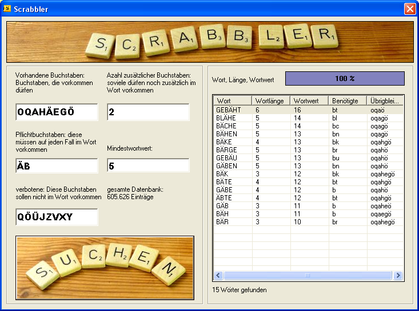Sort by the Übrigblei... column header
The image size is (419, 311).
(x=385, y=101)
